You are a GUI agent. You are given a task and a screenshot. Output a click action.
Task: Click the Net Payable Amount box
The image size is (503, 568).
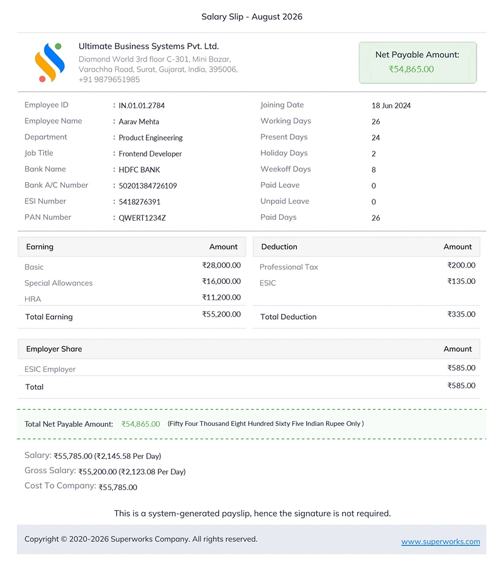(x=417, y=62)
